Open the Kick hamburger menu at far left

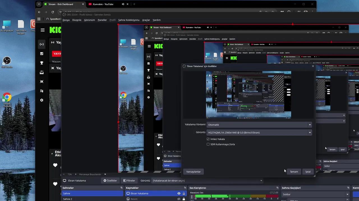tap(43, 30)
